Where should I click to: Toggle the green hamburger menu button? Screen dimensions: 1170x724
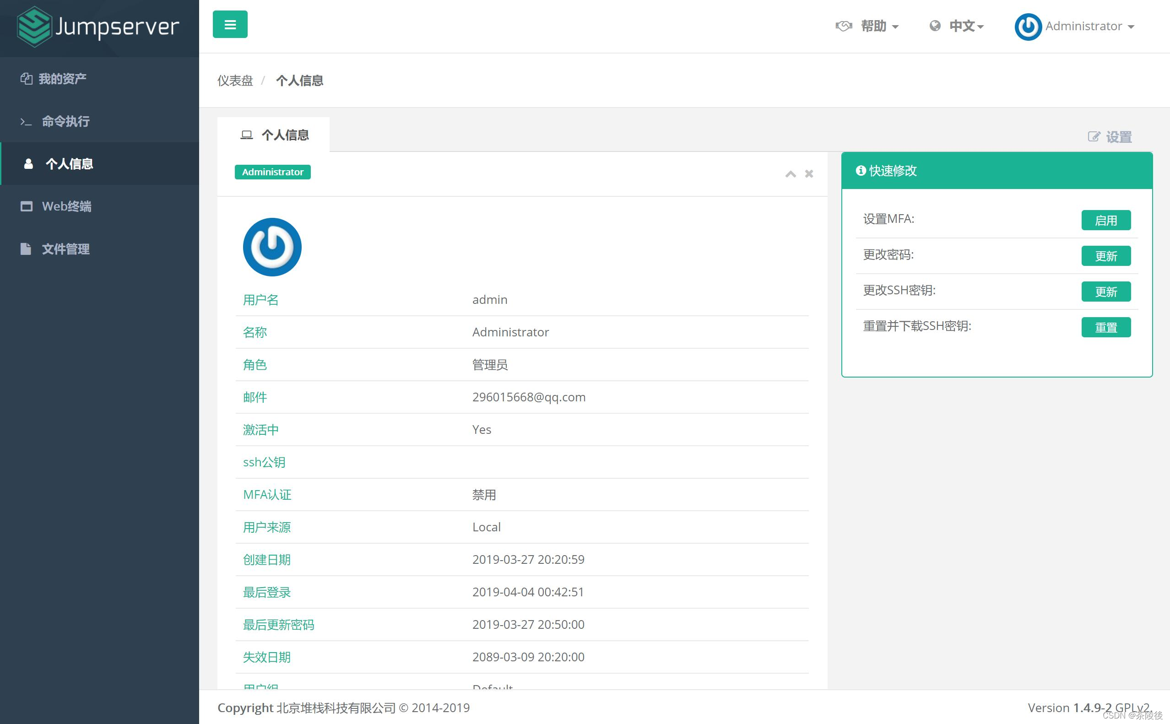pyautogui.click(x=230, y=24)
